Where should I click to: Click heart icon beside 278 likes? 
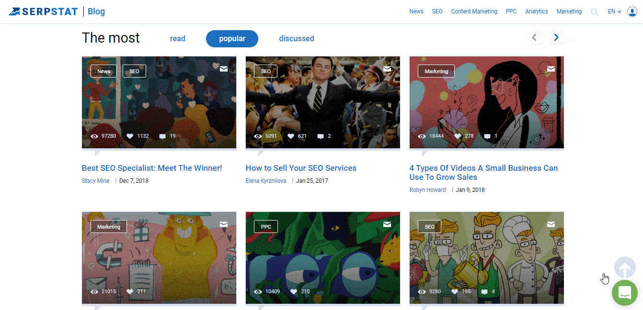(458, 136)
